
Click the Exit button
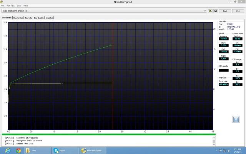(x=238, y=11)
